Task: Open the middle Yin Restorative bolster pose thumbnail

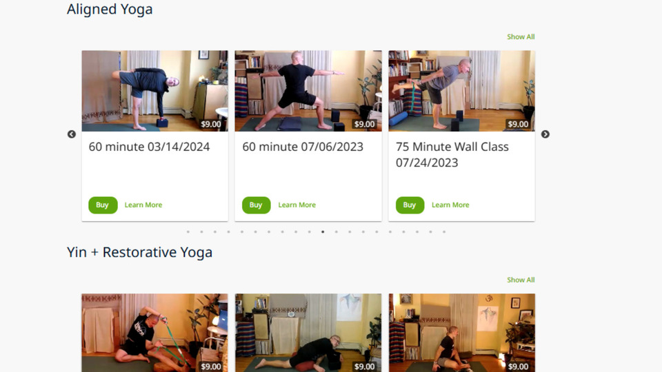Action: click(308, 333)
